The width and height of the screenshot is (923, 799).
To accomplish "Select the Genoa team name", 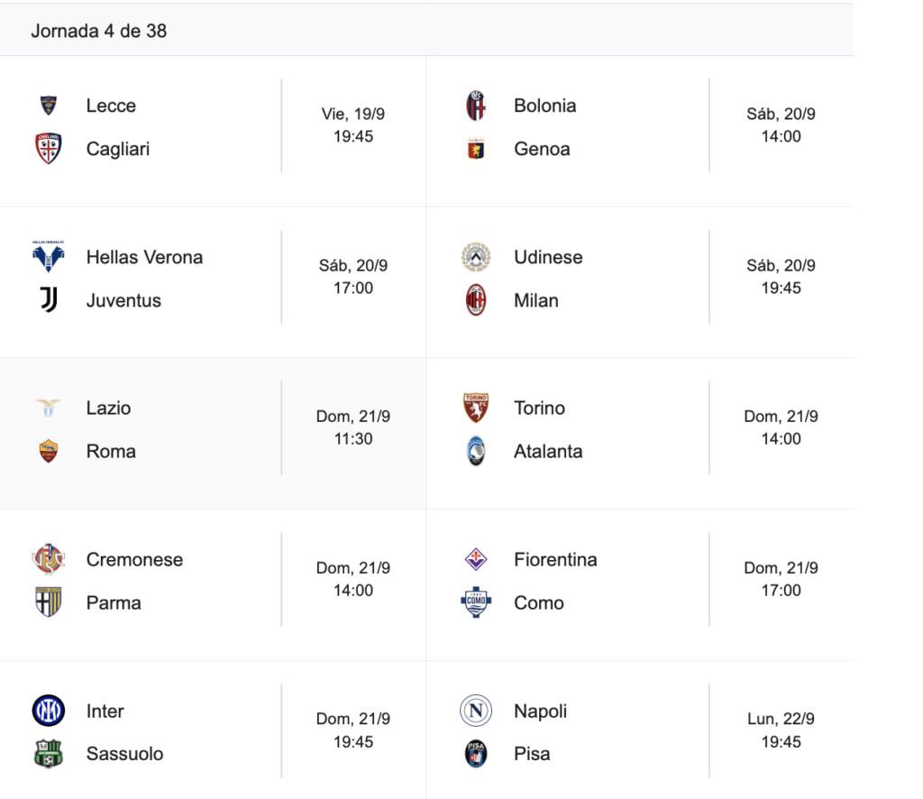I will (x=542, y=149).
